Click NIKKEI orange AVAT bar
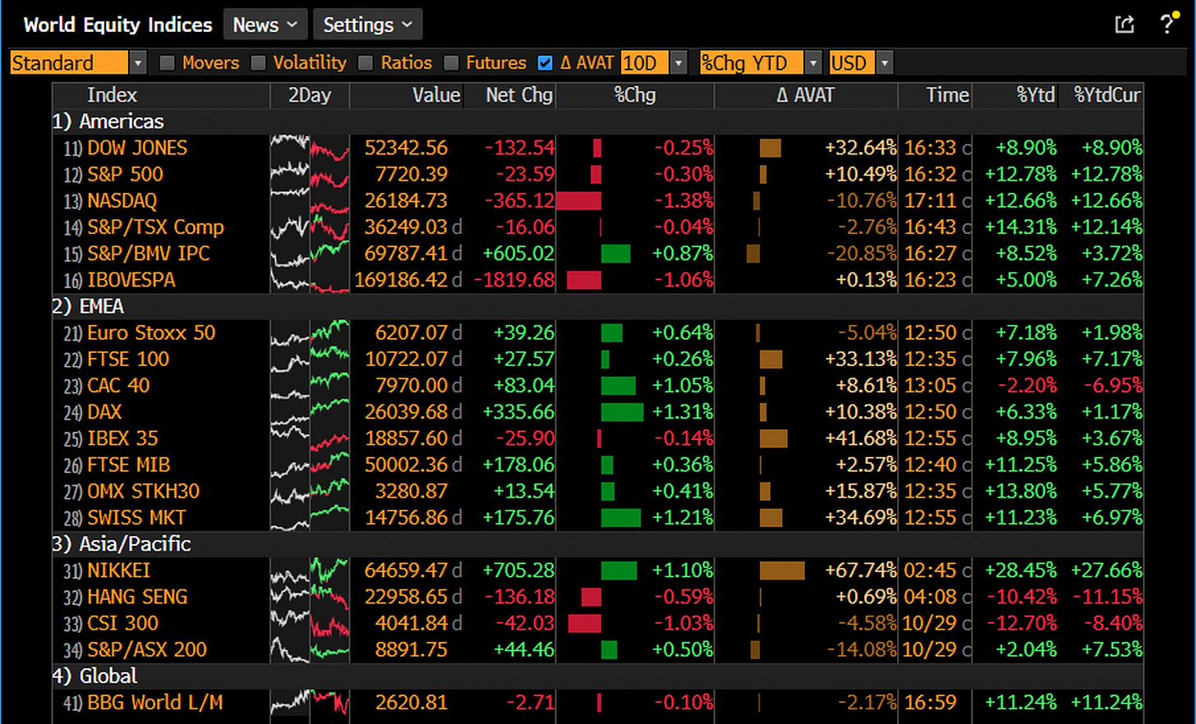The image size is (1196, 724). [x=782, y=570]
